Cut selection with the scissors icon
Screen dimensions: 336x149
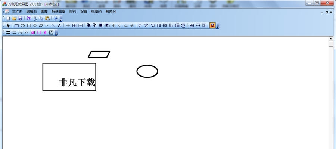pos(35,18)
